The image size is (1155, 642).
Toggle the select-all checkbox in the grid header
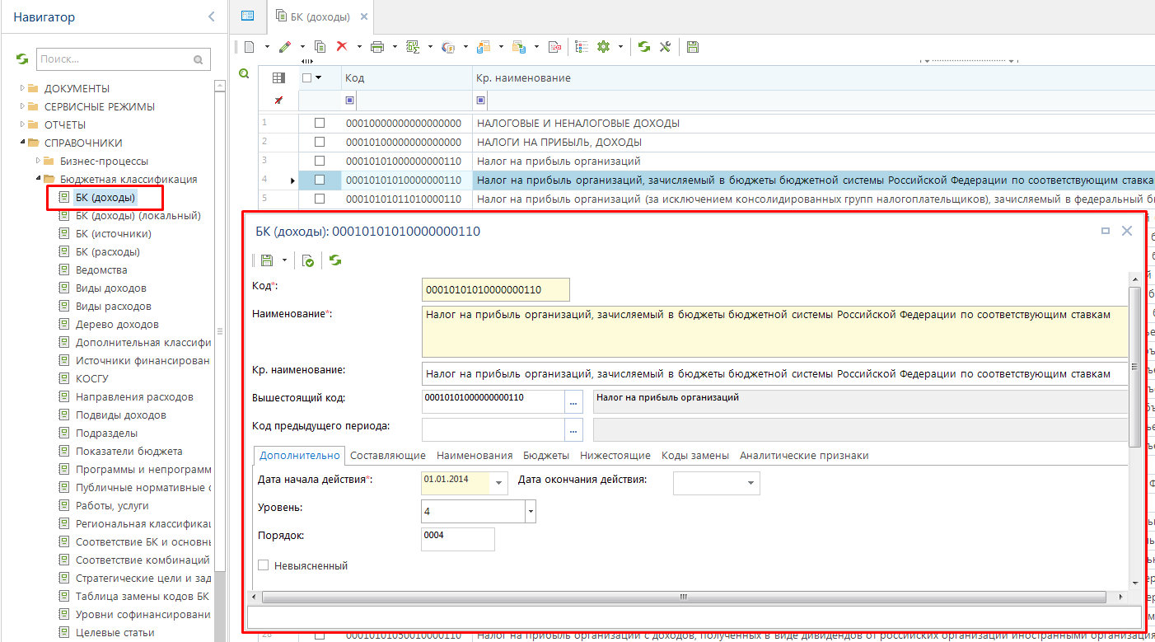pyautogui.click(x=307, y=78)
